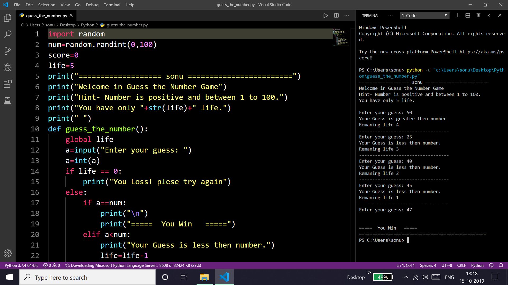Expand Desktop toolbar chevron on taskbar
508x285 pixels.
369,273
